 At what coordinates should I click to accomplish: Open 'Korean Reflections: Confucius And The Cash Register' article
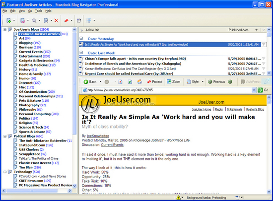pos(130,69)
